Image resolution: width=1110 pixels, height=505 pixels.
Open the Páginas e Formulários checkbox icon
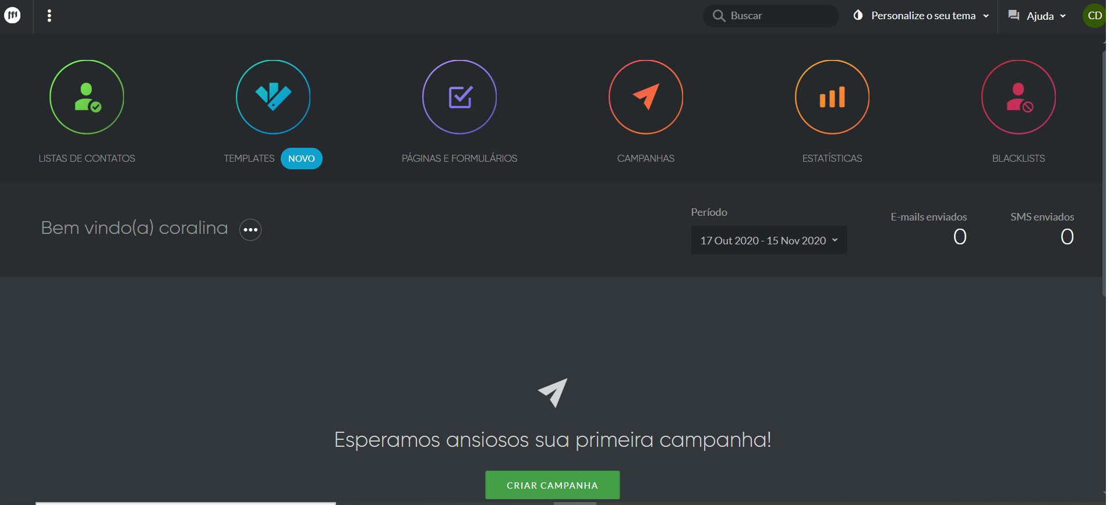click(x=459, y=97)
